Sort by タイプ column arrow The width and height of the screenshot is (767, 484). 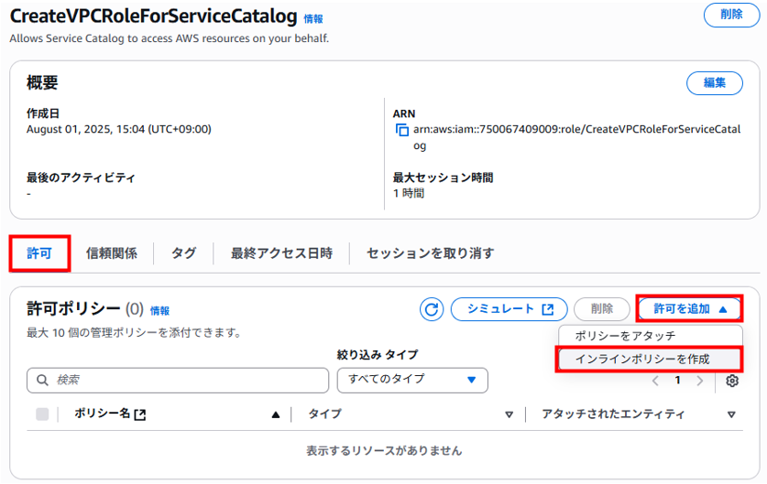(510, 414)
